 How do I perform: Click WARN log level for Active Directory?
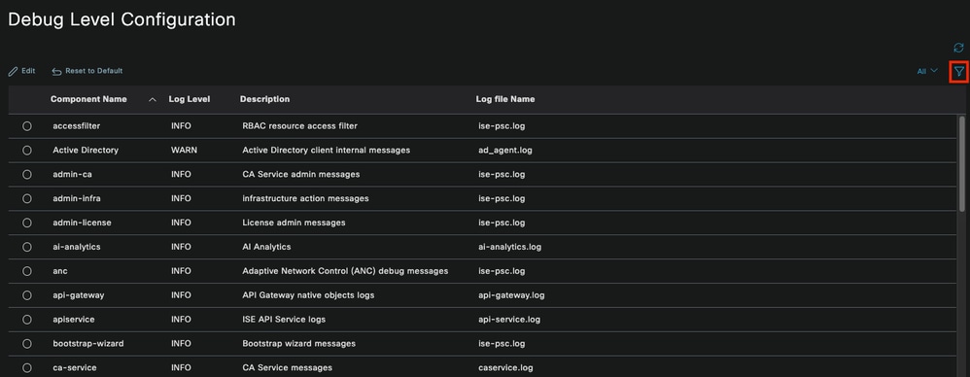[x=185, y=151]
